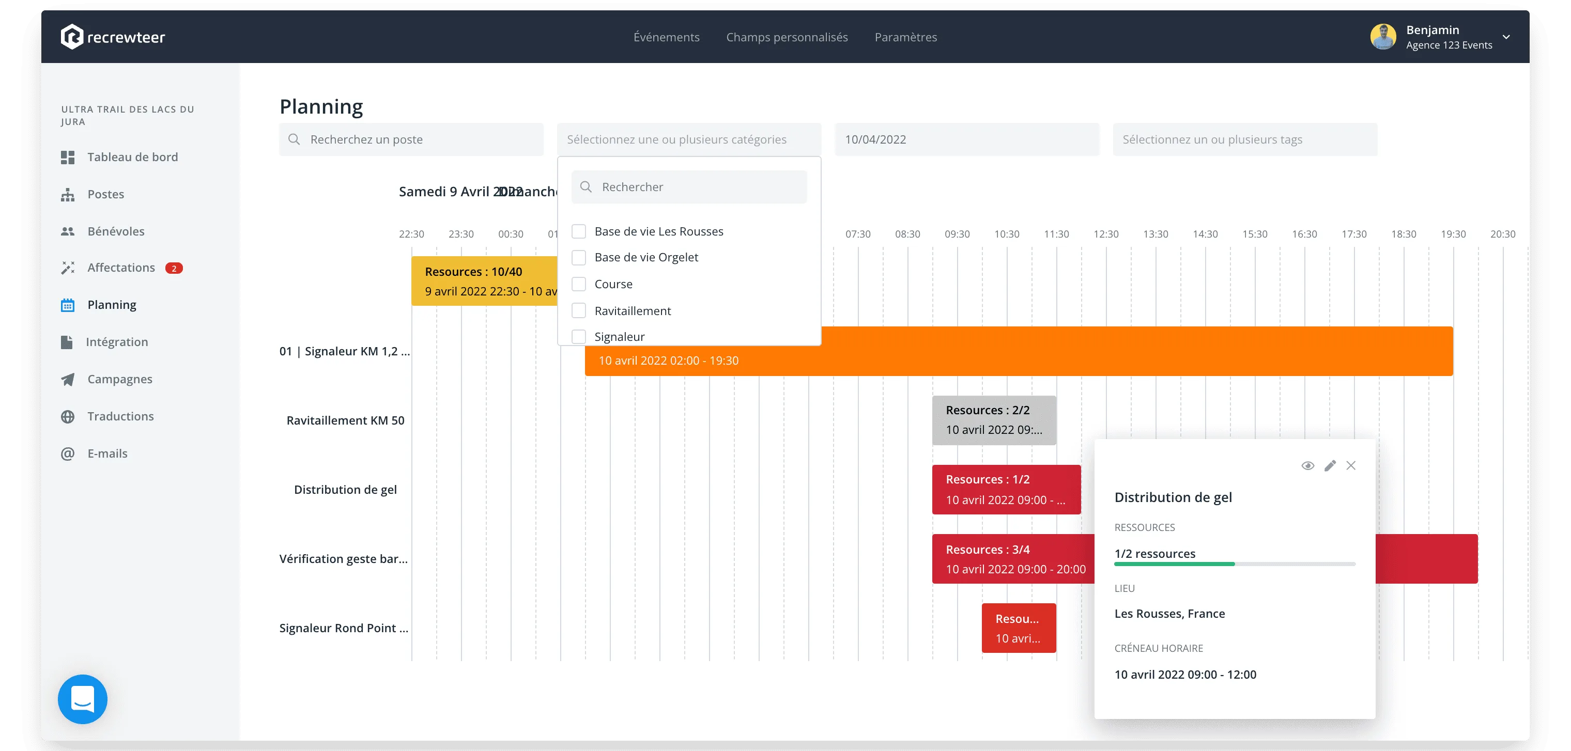Viewport: 1571px width, 751px height.
Task: Select the red Resources 3/4 block
Action: 1013,559
